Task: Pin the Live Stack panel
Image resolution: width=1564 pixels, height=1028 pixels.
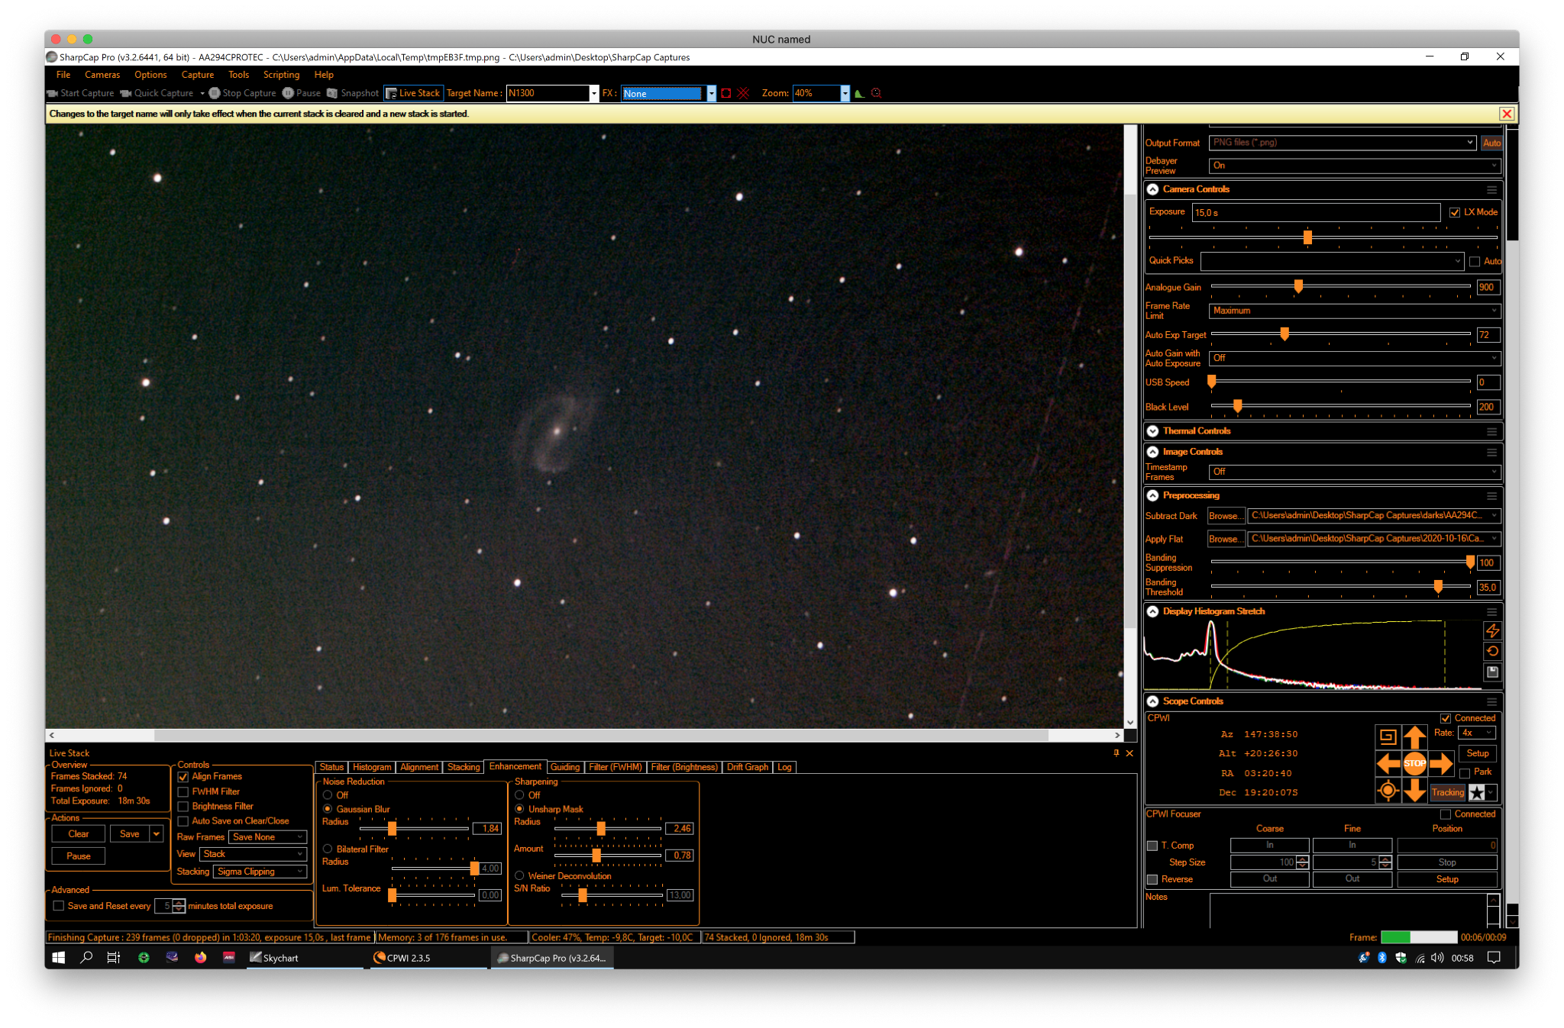Action: [x=1116, y=753]
